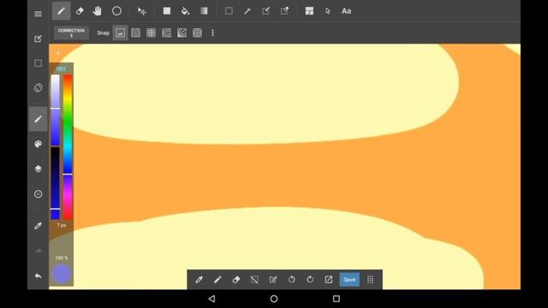Tap redo in the bottom shortcut bar
Viewport: 548px width, 308px height.
click(310, 280)
